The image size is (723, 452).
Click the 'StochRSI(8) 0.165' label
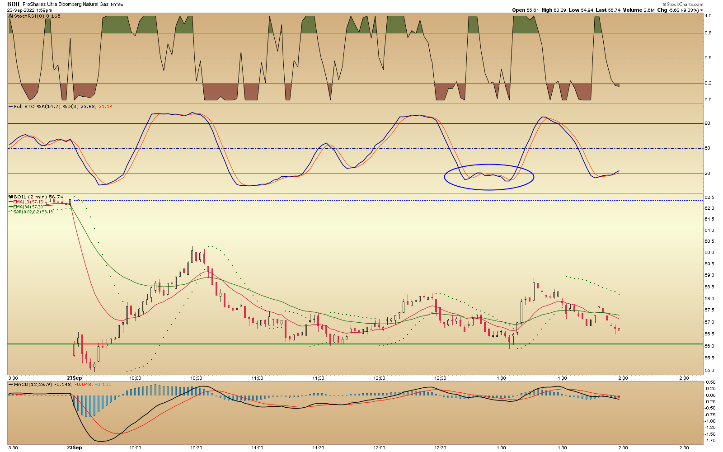point(37,16)
